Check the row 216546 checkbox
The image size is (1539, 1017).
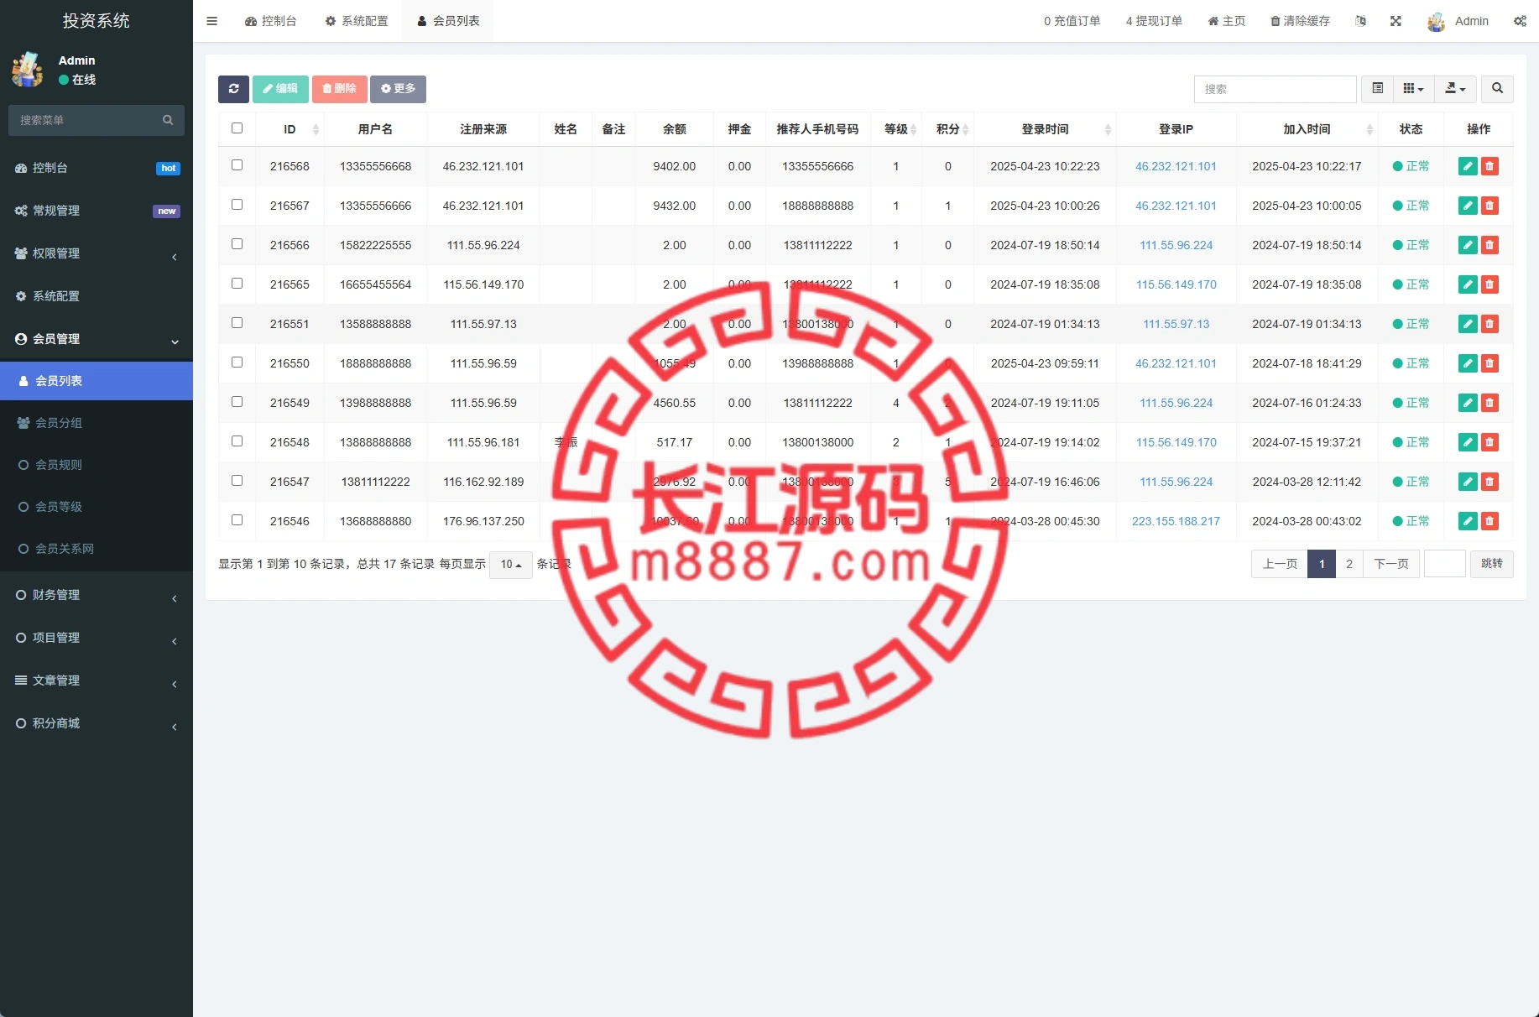(x=237, y=520)
